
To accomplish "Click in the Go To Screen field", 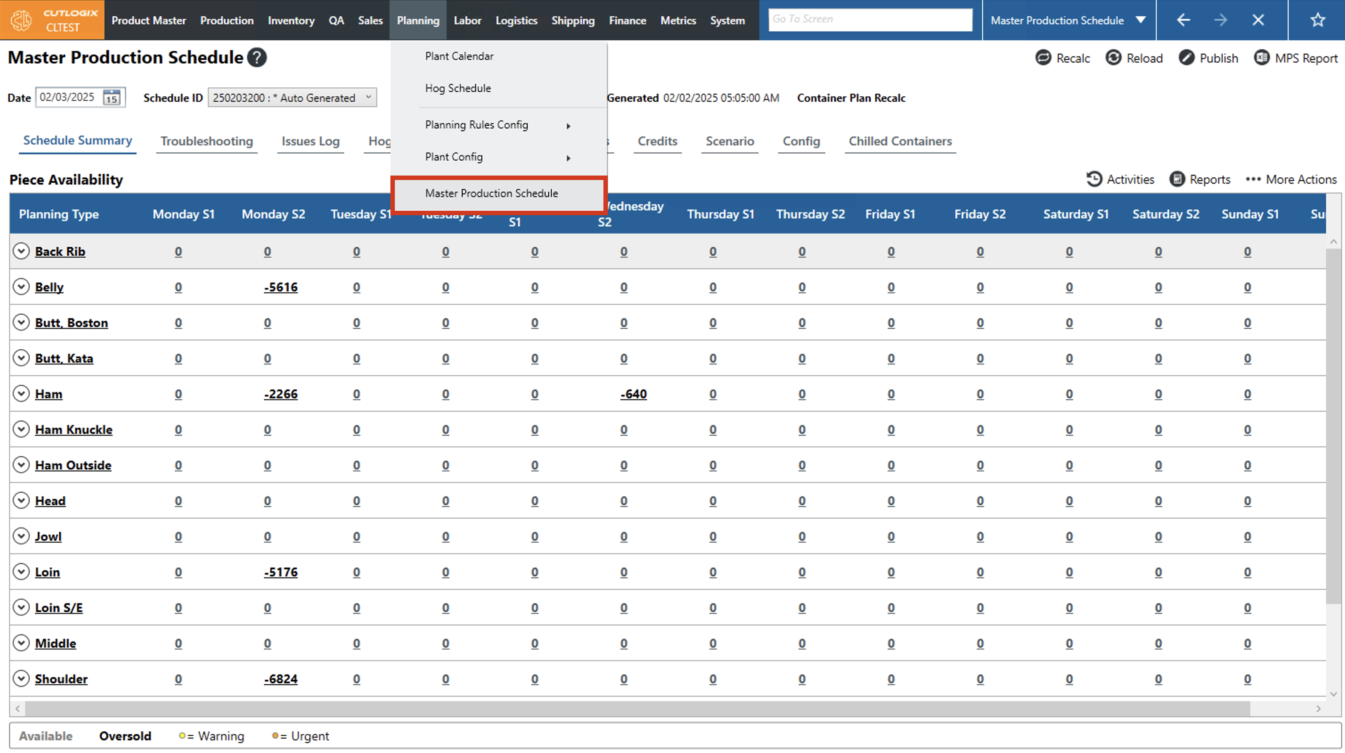I will pos(869,20).
